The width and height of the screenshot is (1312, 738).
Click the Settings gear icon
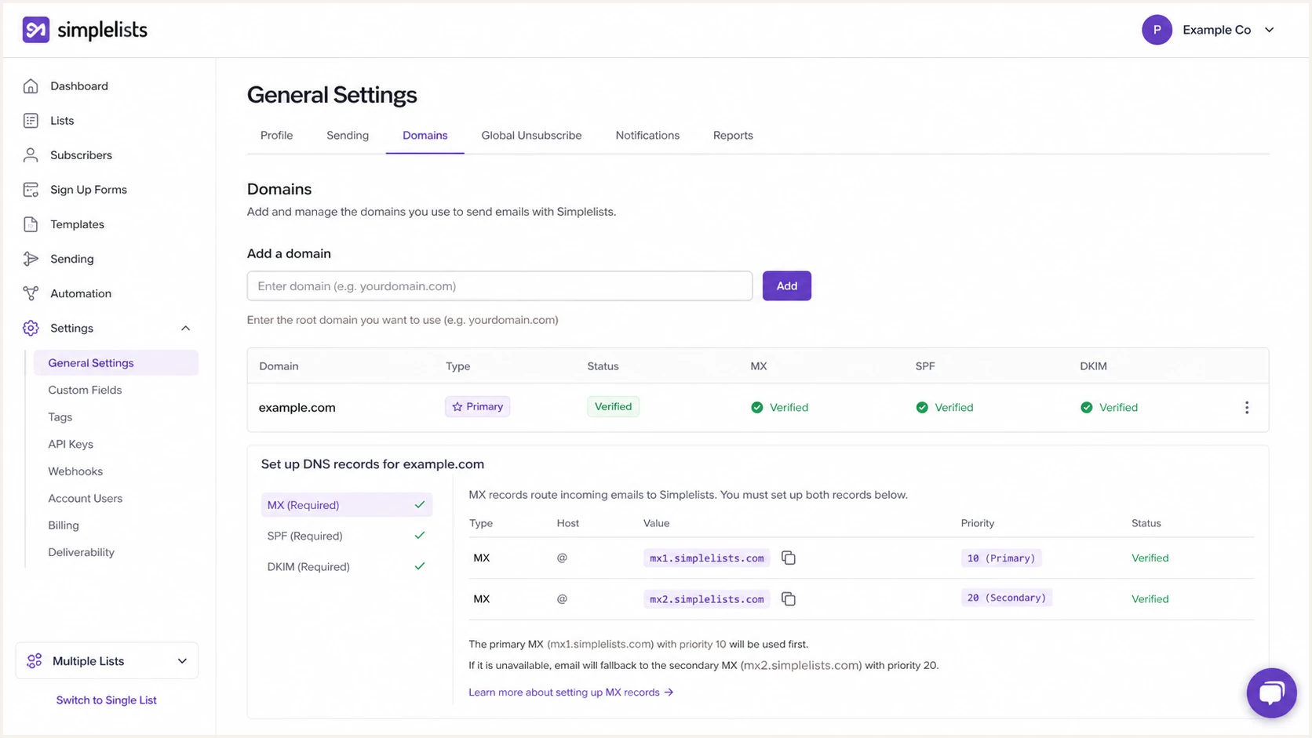[x=31, y=328]
